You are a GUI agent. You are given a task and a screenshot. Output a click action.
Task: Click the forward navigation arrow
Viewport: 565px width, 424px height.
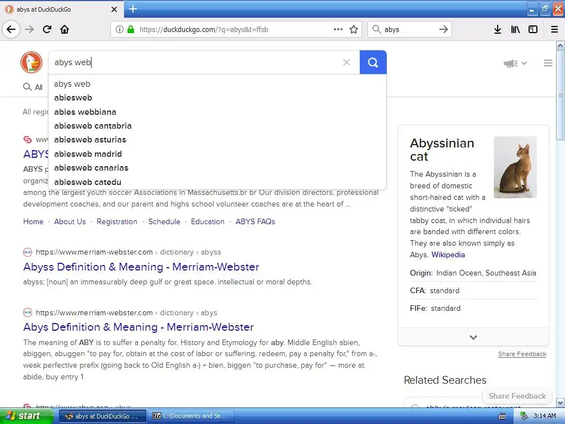pyautogui.click(x=29, y=29)
